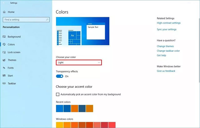Image resolution: width=200 pixels, height=128 pixels.
Task: Click the Choose your accent color heading
Action: 74,87
